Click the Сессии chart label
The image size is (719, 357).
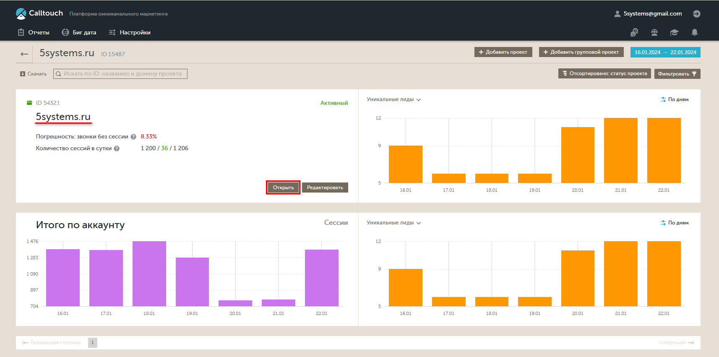[x=336, y=223]
